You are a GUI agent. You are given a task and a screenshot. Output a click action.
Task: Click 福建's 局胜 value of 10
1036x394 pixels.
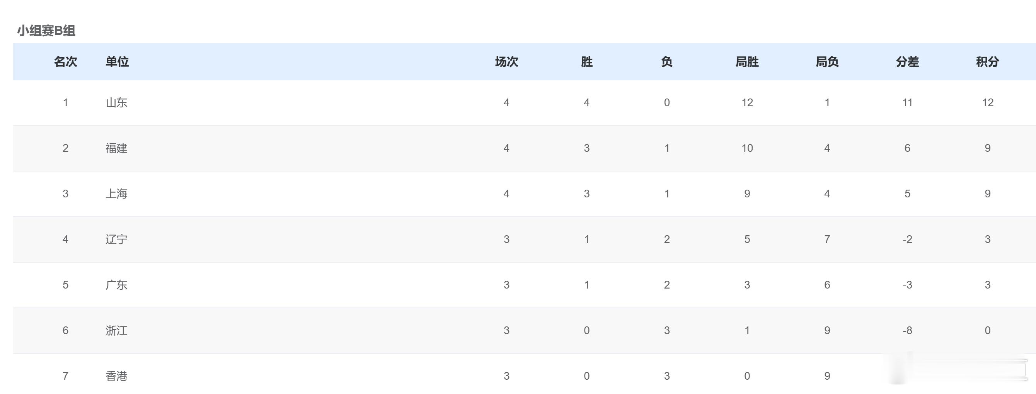[747, 148]
